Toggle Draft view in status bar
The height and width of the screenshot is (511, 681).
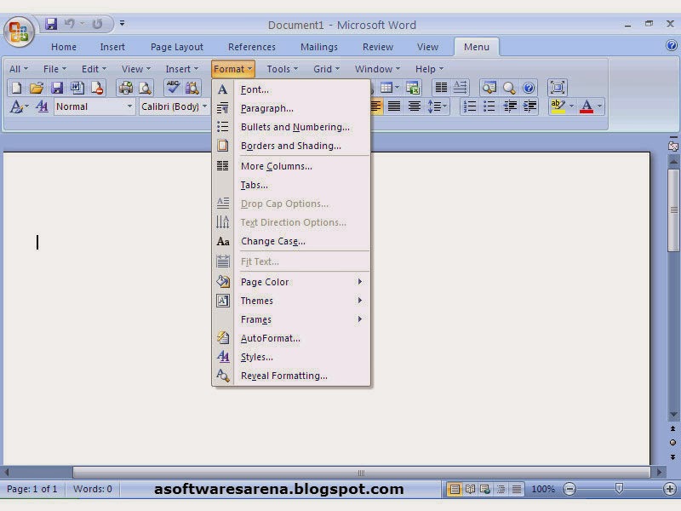point(517,489)
